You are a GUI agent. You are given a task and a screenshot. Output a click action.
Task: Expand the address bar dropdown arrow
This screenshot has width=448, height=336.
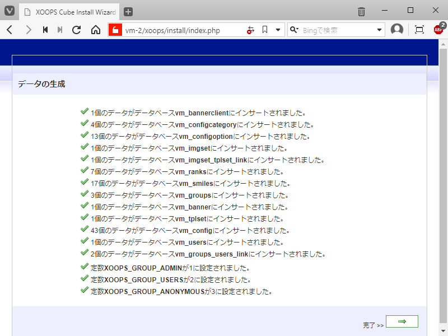point(278,30)
